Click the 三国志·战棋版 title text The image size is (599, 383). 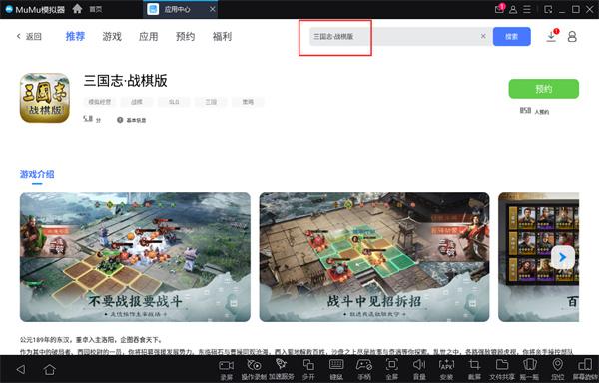point(126,81)
